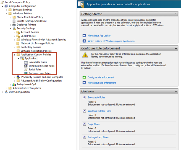Click the Script Rules tree icon
Viewport: 181px width, 150px height.
tap(26, 70)
